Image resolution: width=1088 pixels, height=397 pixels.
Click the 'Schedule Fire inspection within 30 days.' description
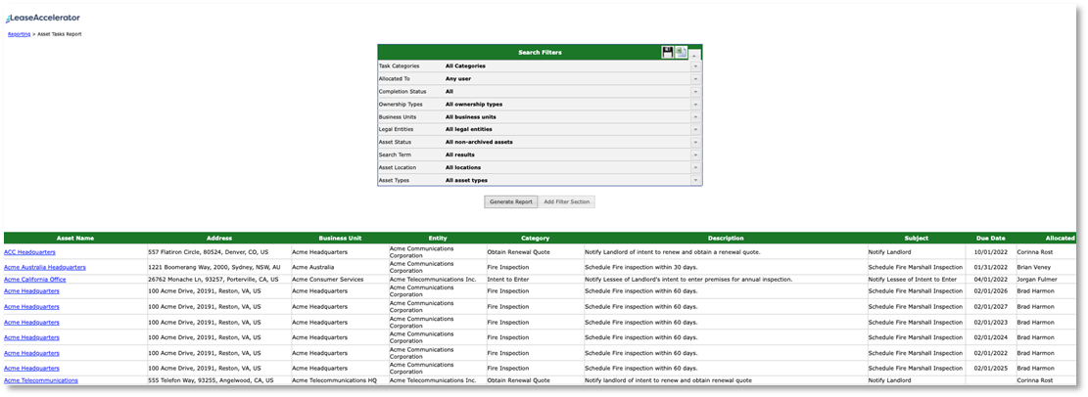tap(639, 267)
